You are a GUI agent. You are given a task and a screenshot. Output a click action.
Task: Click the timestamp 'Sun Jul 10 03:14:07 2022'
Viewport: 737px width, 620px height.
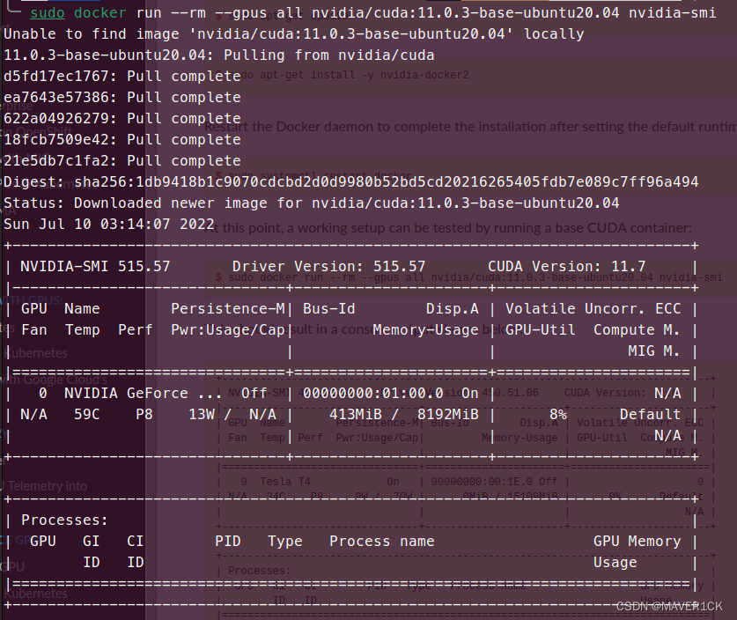(x=109, y=225)
